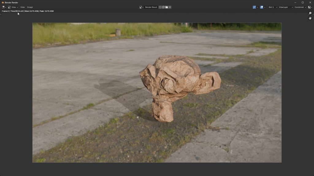Click the Frame:1 status bar text
Viewport: 314px width, 176px height.
(x=6, y=11)
